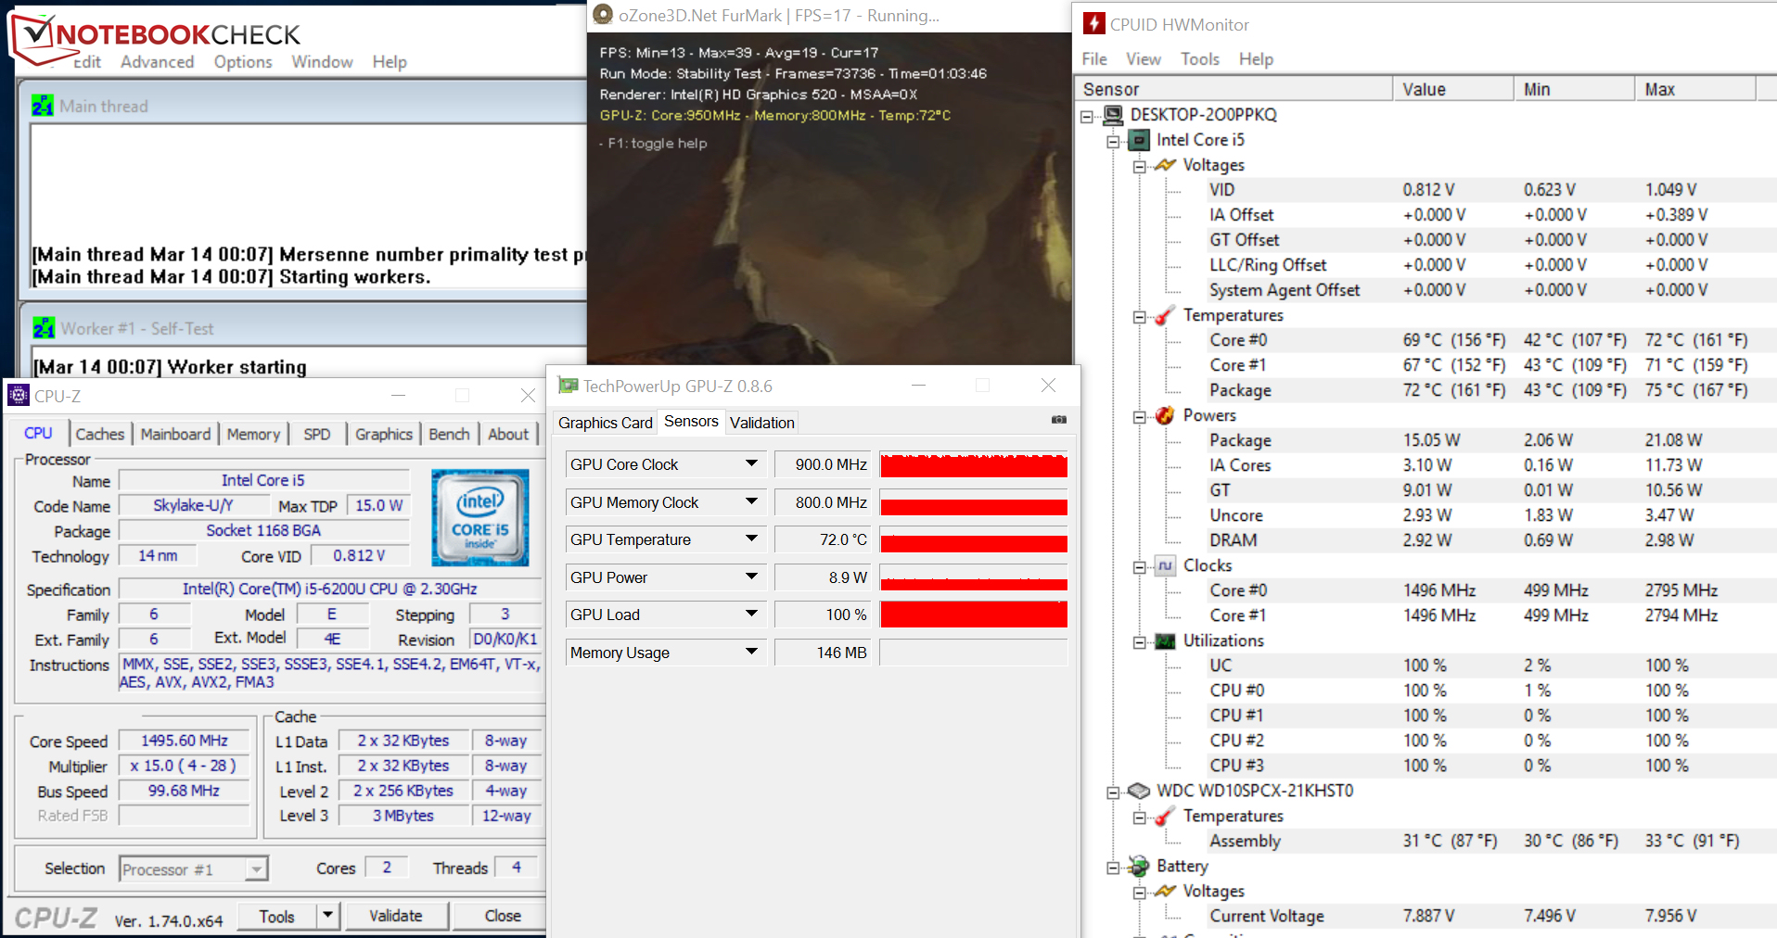Open the CPU-Z Tools dropdown arrow
Image resolution: width=1777 pixels, height=938 pixels.
pyautogui.click(x=327, y=916)
